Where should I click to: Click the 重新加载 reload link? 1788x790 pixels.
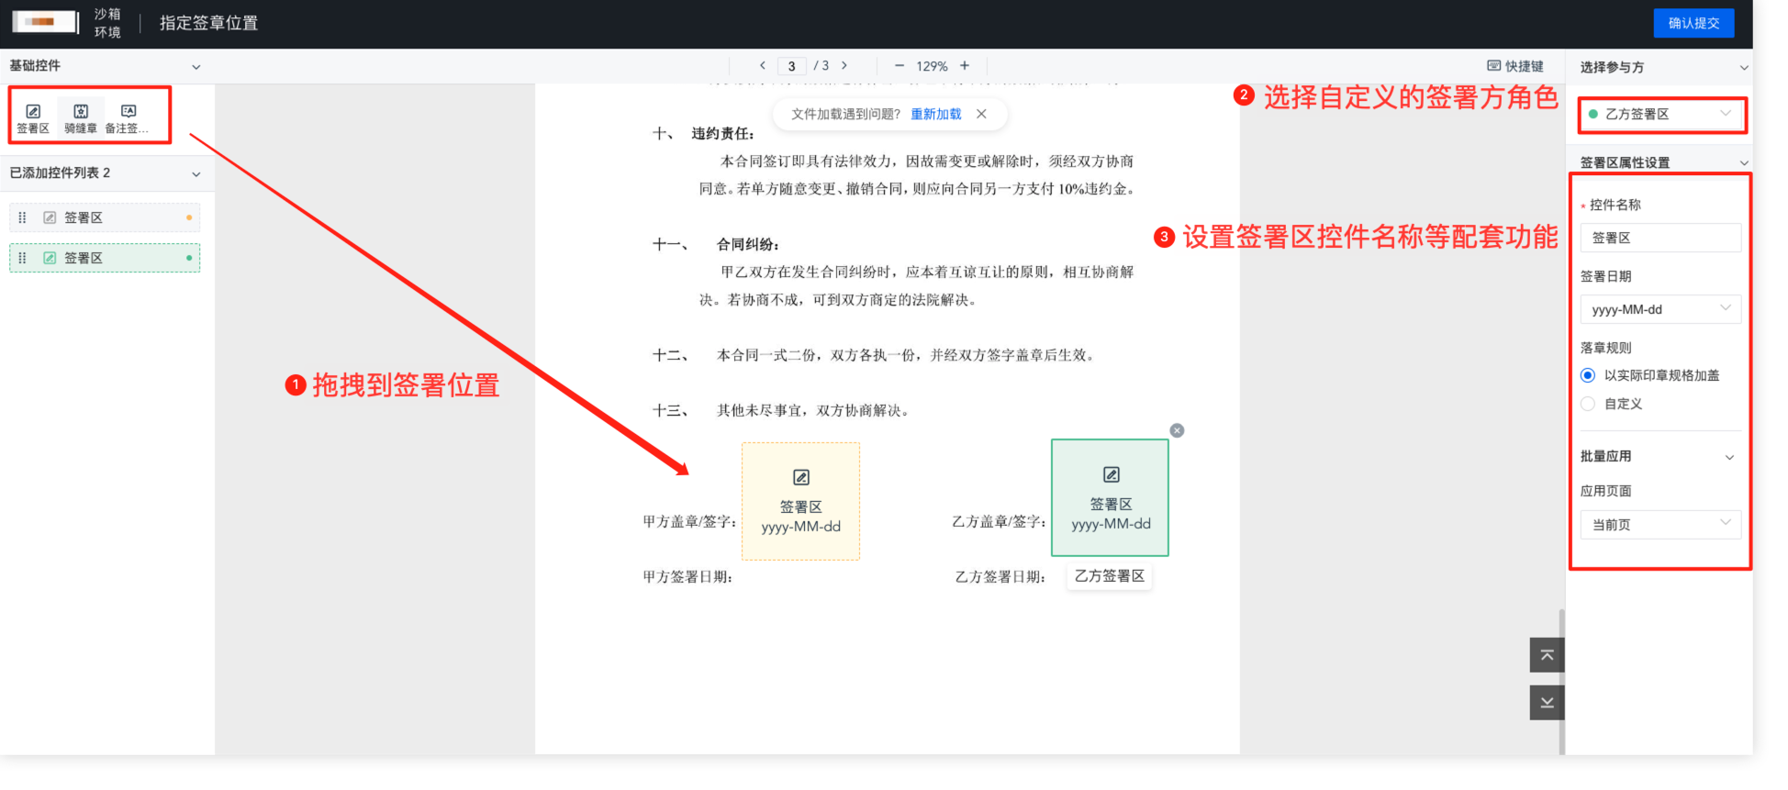935,115
